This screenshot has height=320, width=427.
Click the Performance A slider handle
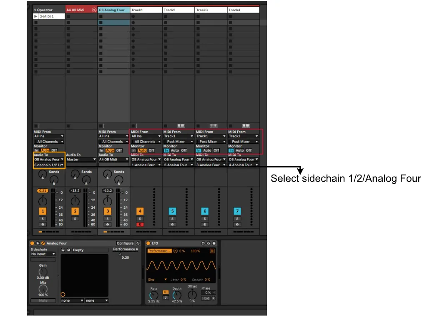(x=121, y=254)
